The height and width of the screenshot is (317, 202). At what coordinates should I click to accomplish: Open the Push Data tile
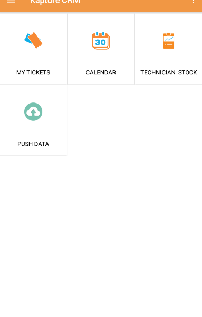tap(33, 120)
